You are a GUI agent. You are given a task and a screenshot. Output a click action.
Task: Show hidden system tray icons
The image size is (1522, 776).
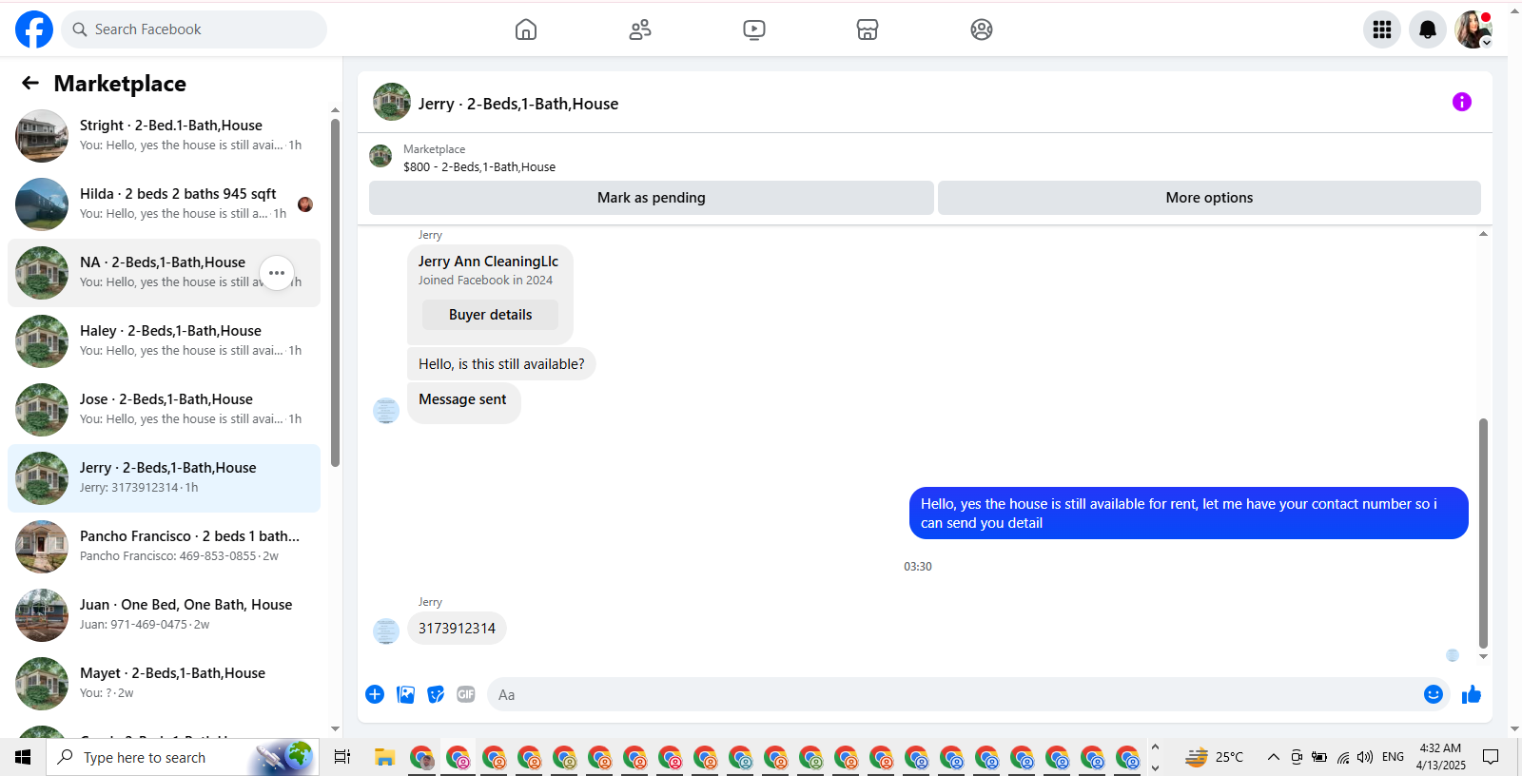[1273, 757]
